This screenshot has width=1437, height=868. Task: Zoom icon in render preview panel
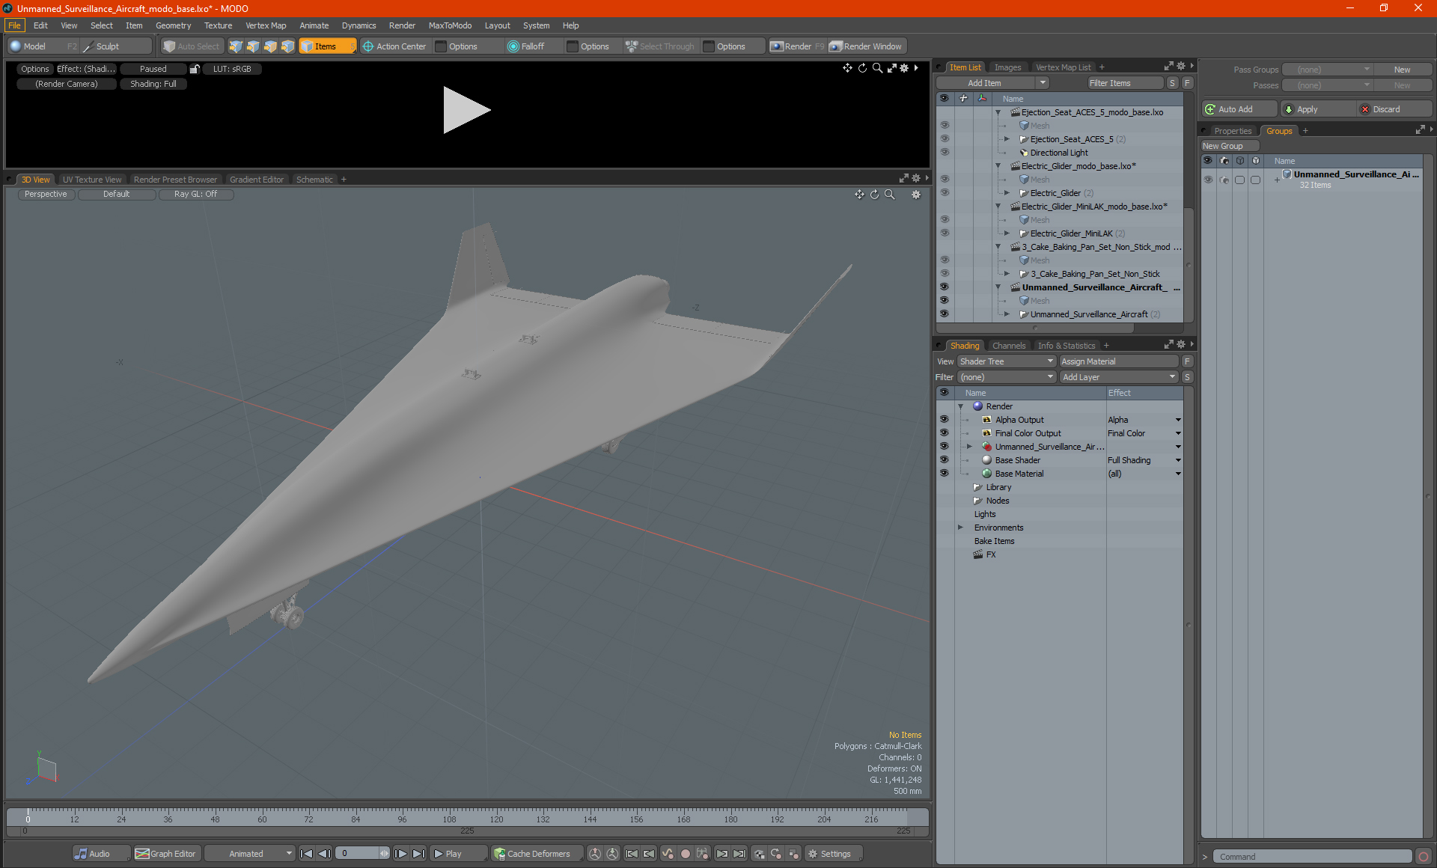(877, 68)
